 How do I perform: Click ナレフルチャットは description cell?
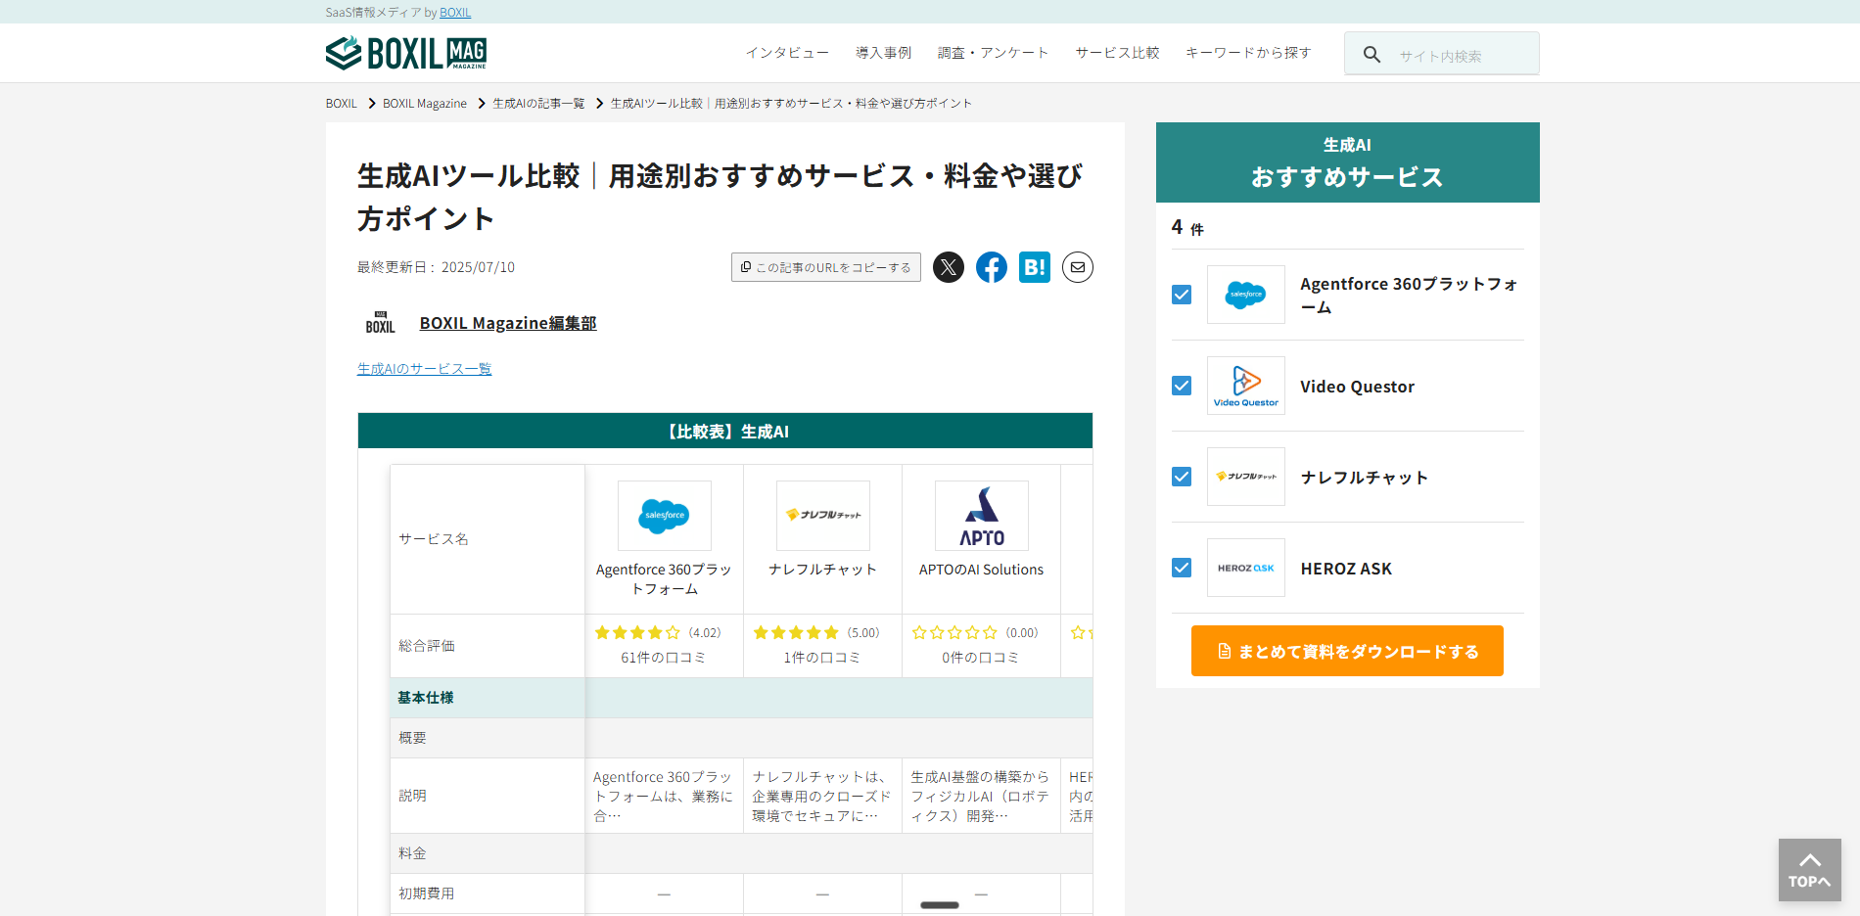click(823, 796)
